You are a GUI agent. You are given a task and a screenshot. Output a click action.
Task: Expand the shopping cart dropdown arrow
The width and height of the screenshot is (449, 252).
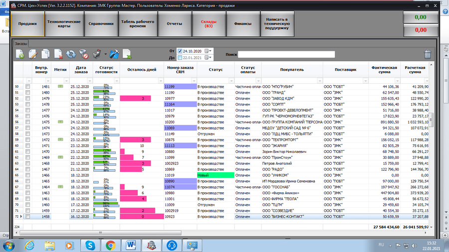tap(105, 54)
